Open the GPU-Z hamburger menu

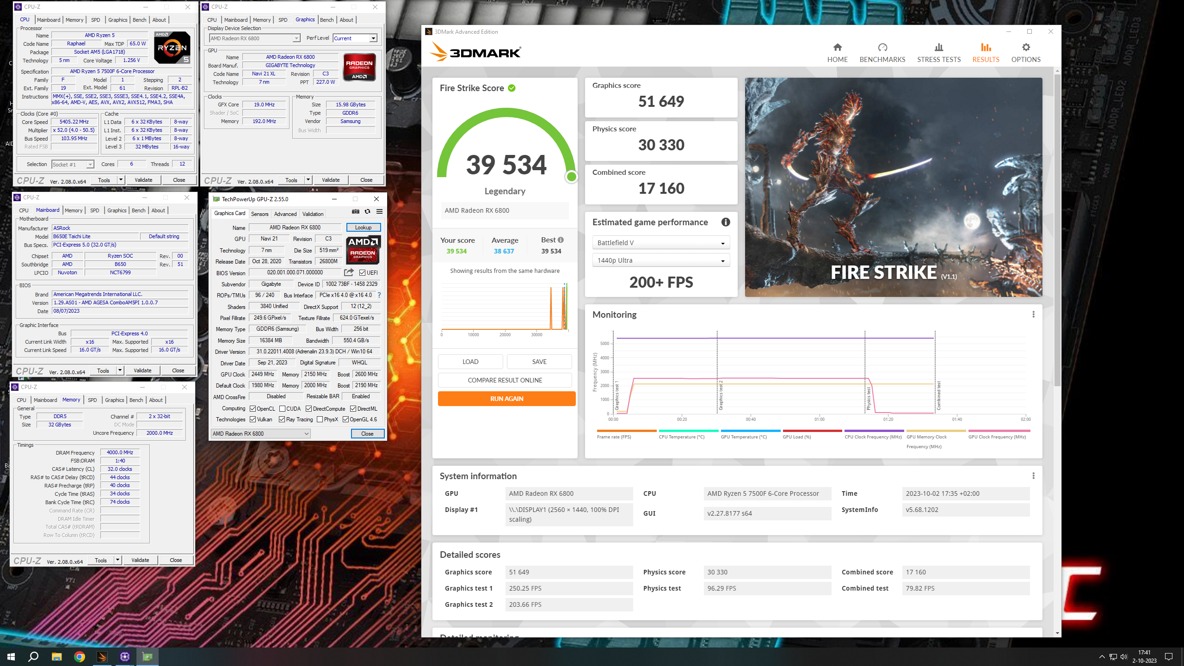tap(379, 212)
